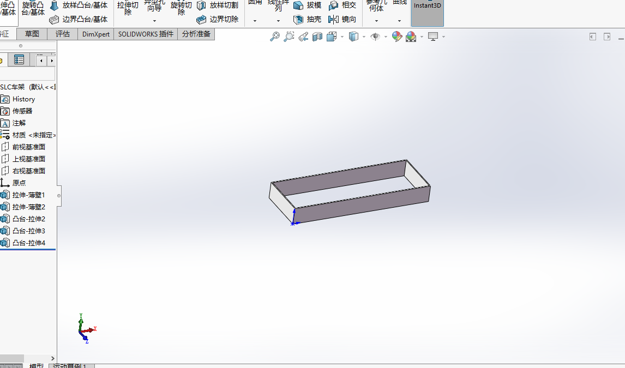Select 凸台-拉伸4 feature
This screenshot has height=368, width=625.
click(x=28, y=243)
